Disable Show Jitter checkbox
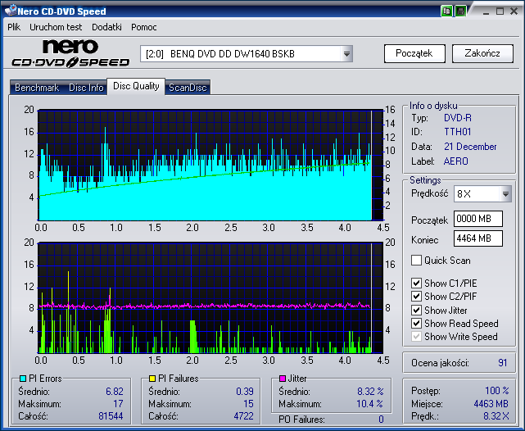This screenshot has height=431, width=525. (x=416, y=310)
